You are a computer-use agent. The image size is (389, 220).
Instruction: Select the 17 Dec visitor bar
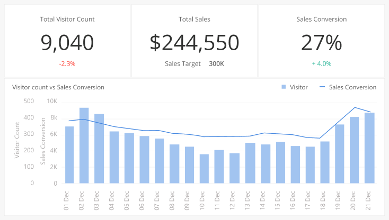pos(310,165)
